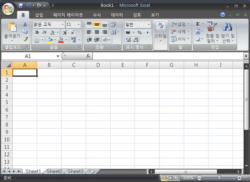This screenshot has height=182, width=250.
Task: Click the zoom slider handle
Action: [x=219, y=178]
